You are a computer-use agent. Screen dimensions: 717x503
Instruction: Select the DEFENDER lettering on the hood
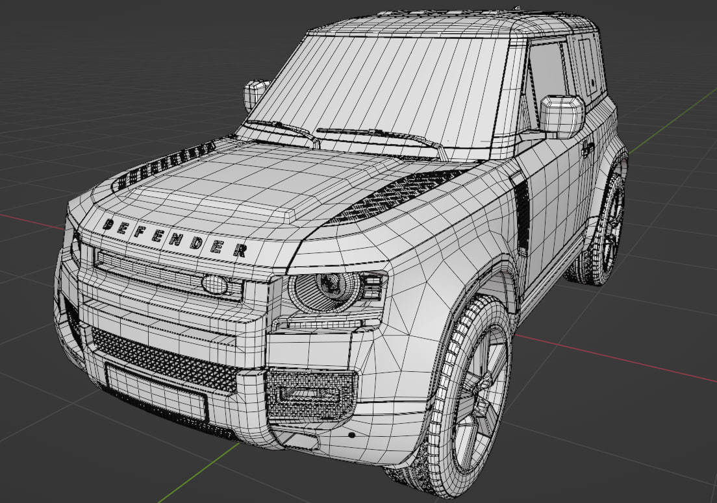175,238
